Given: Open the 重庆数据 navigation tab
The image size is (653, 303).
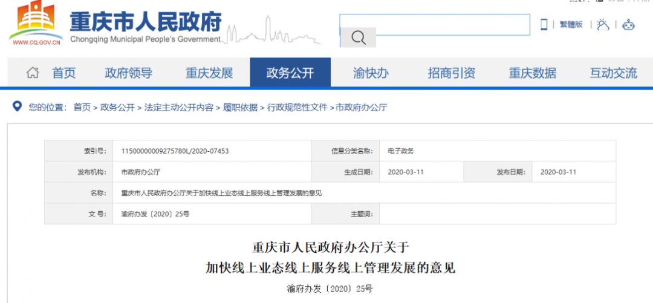Looking at the screenshot, I should [532, 73].
